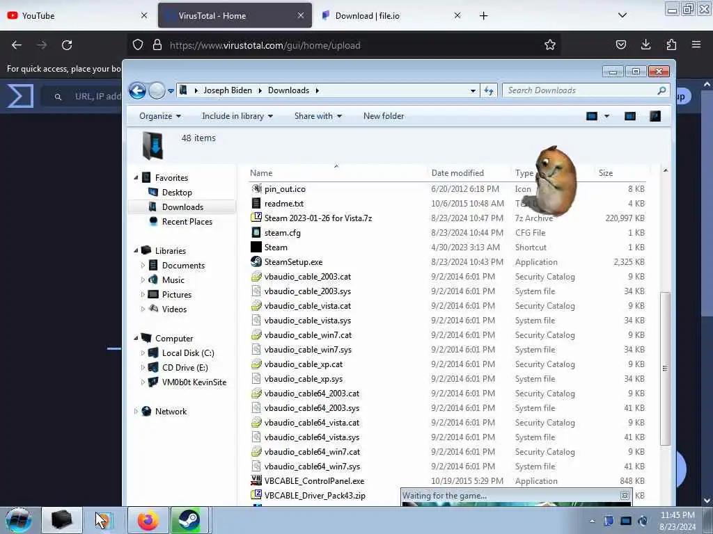Sort files by Date modified column
The image size is (713, 534).
pos(457,173)
